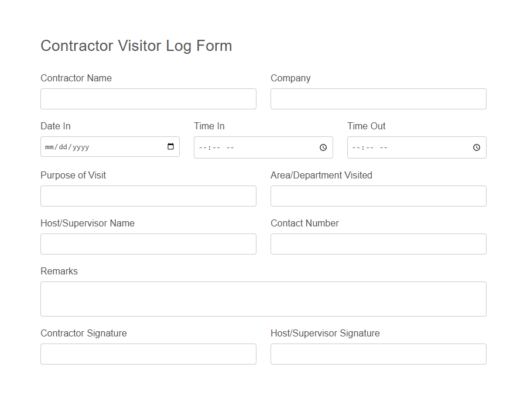Open the Date In calendar picker
The height and width of the screenshot is (402, 527).
[x=172, y=147]
